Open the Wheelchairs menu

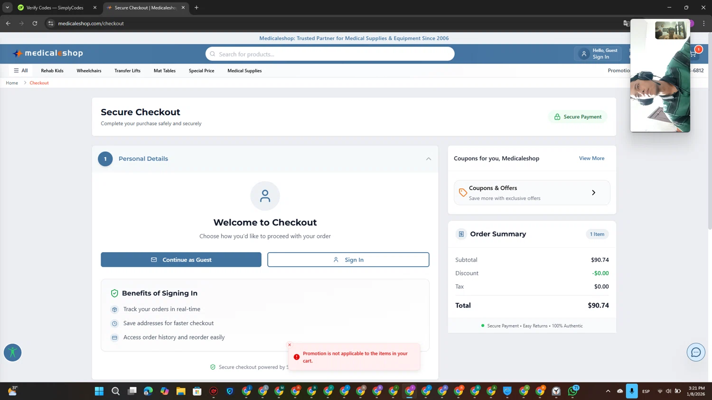[x=89, y=71]
